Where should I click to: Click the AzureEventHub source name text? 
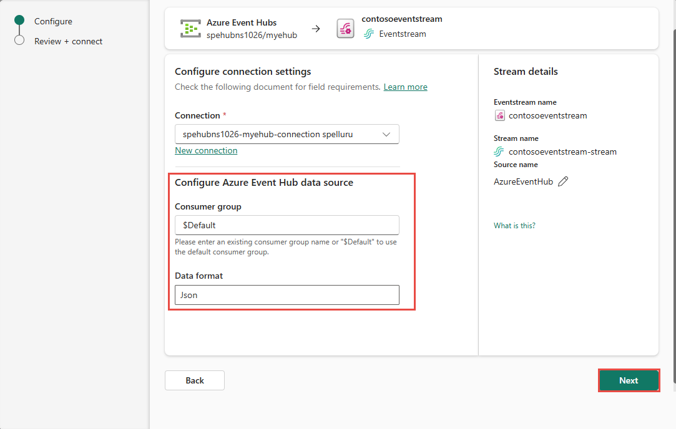coord(523,182)
